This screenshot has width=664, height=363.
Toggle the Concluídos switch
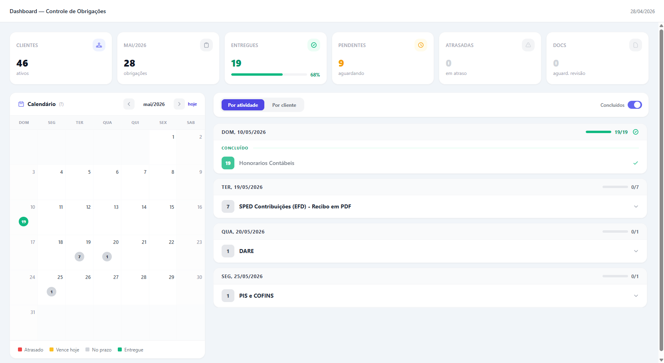click(x=635, y=105)
